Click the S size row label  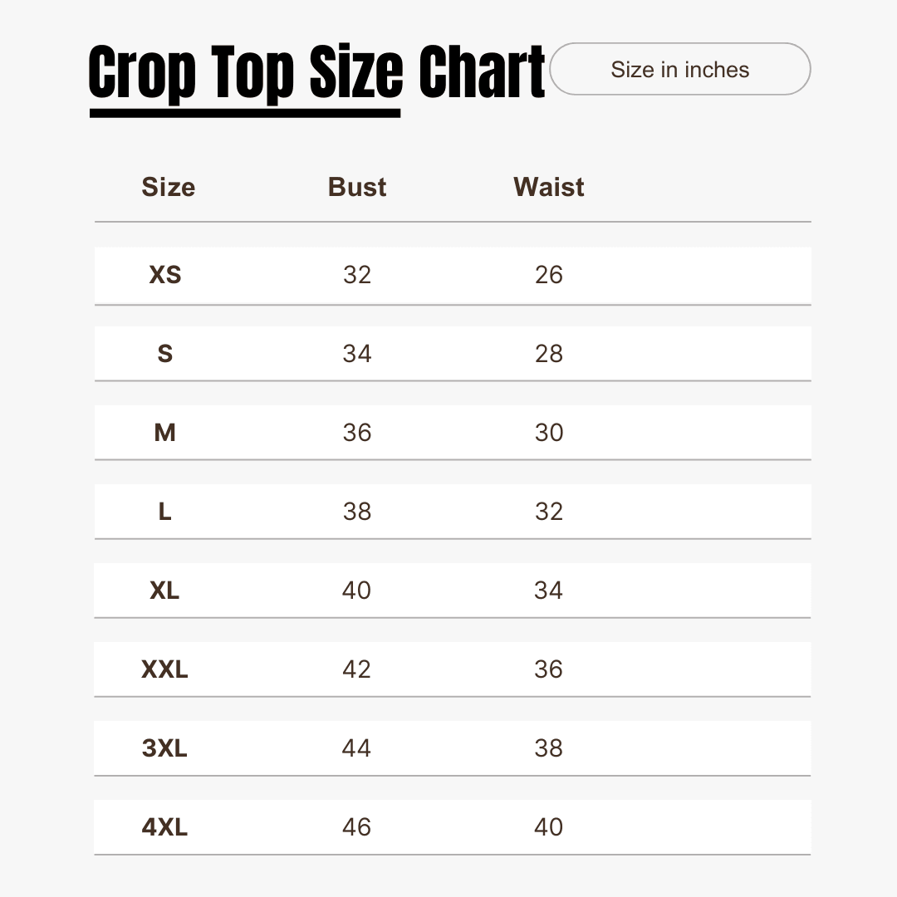[165, 354]
